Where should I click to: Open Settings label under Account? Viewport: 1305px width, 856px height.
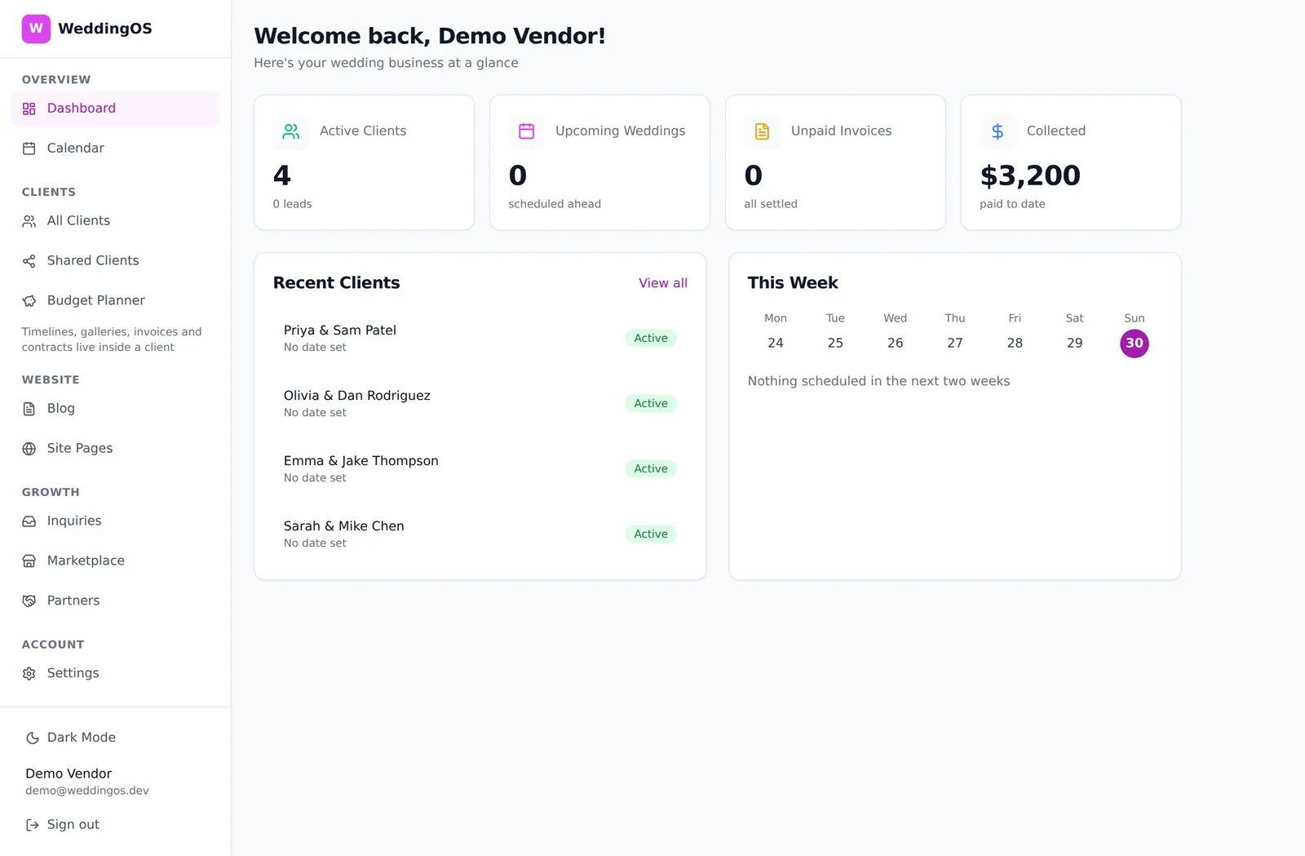(73, 673)
